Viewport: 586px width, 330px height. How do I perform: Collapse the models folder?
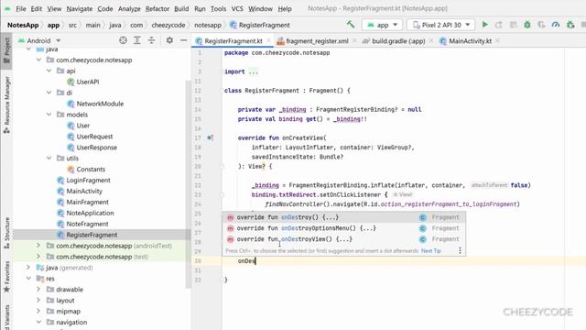49,115
